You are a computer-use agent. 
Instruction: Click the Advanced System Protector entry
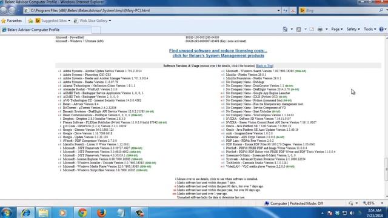point(266,159)
